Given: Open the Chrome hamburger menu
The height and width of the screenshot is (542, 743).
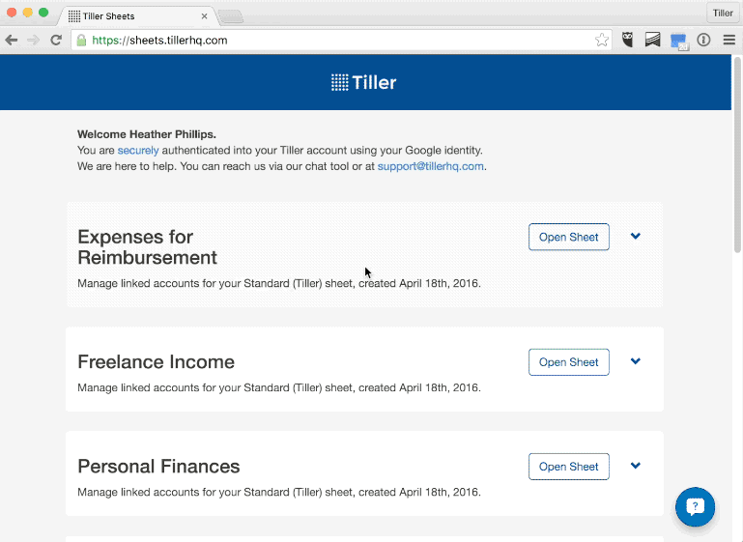Looking at the screenshot, I should coord(729,41).
